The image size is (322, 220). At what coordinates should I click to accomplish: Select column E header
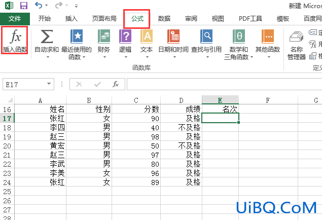pyautogui.click(x=220, y=100)
